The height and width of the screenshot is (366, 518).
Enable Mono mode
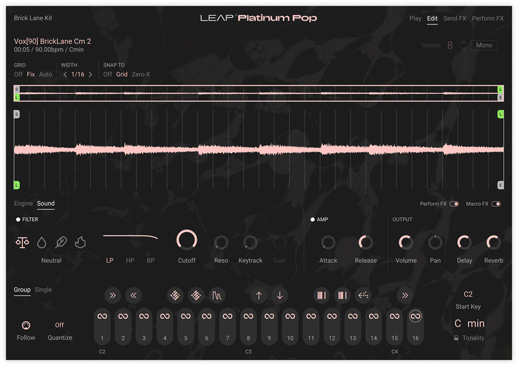point(484,45)
